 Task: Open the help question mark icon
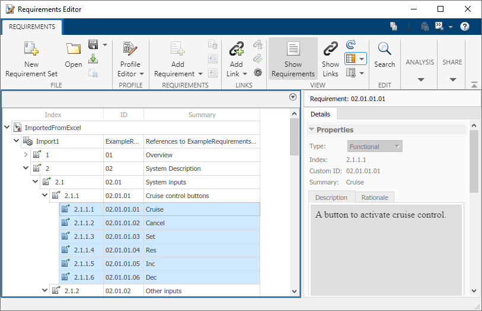[464, 27]
